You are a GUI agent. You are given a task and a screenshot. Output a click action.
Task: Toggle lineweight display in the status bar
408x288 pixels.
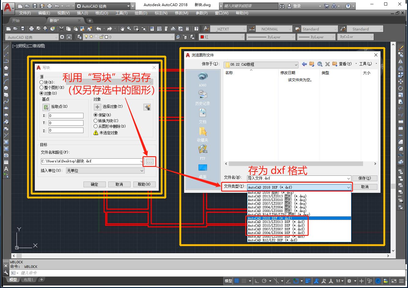tap(308, 281)
